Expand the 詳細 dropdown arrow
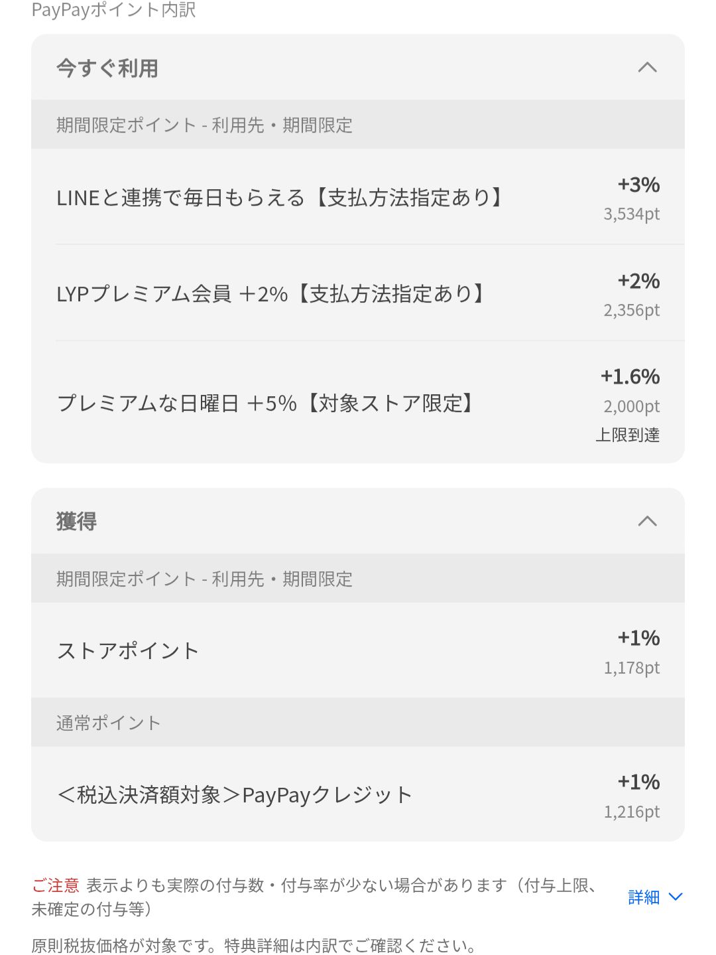The width and height of the screenshot is (716, 955). 676,897
